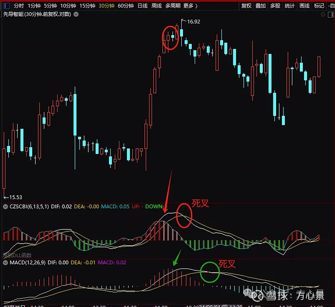Toggle 多股 multi-stock view
The height and width of the screenshot is (307, 335).
(x=275, y=6)
